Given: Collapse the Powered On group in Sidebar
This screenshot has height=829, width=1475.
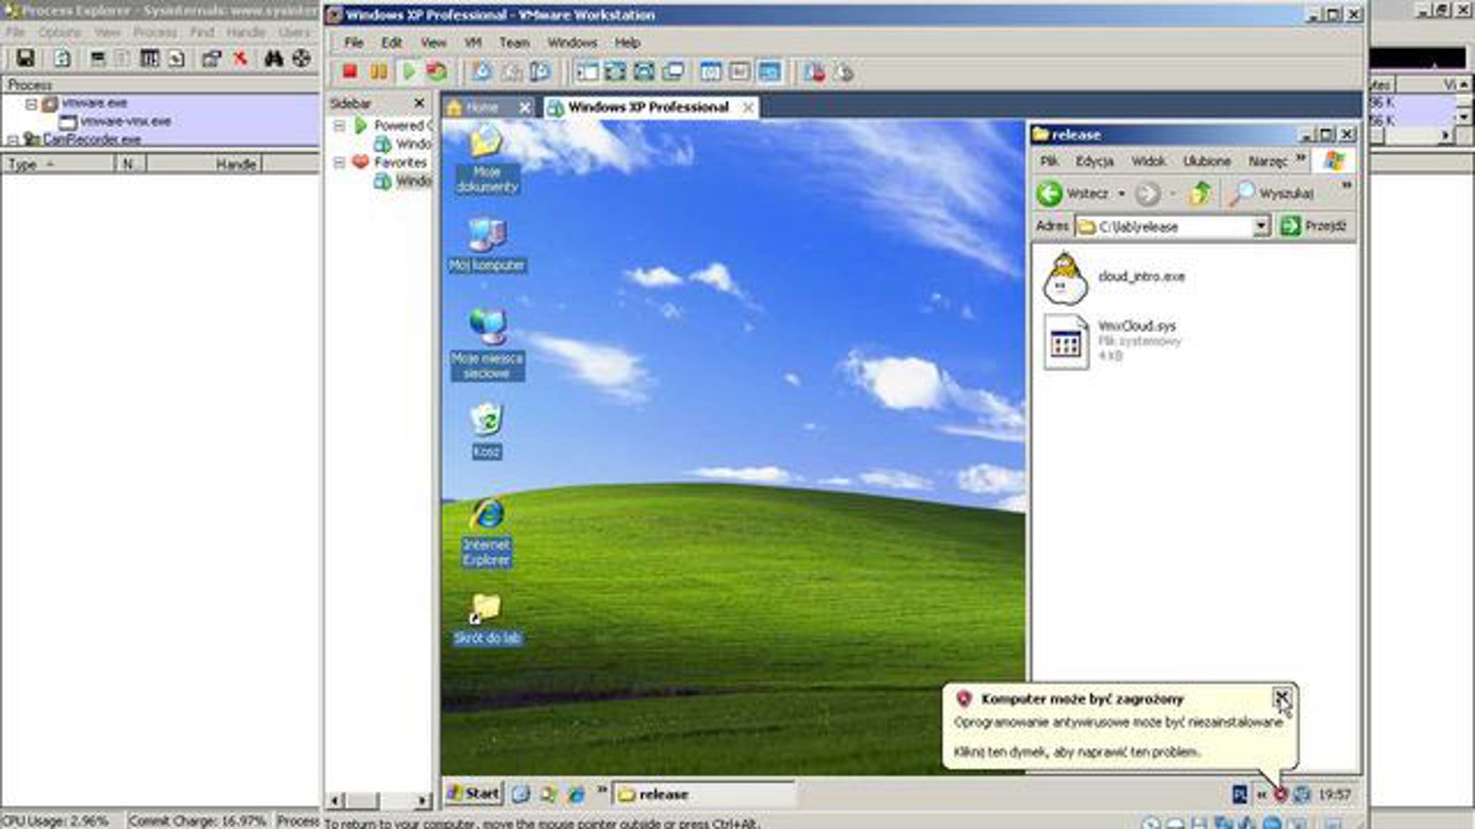Looking at the screenshot, I should 339,126.
